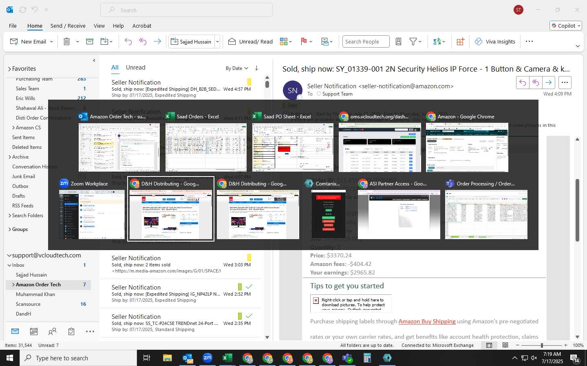The width and height of the screenshot is (587, 366).
Task: Open reading pane more actions ellipsis
Action: click(565, 83)
